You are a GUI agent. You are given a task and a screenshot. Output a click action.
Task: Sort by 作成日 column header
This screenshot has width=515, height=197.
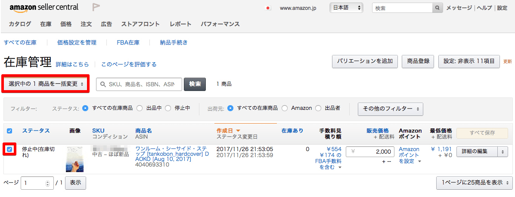tap(228, 130)
